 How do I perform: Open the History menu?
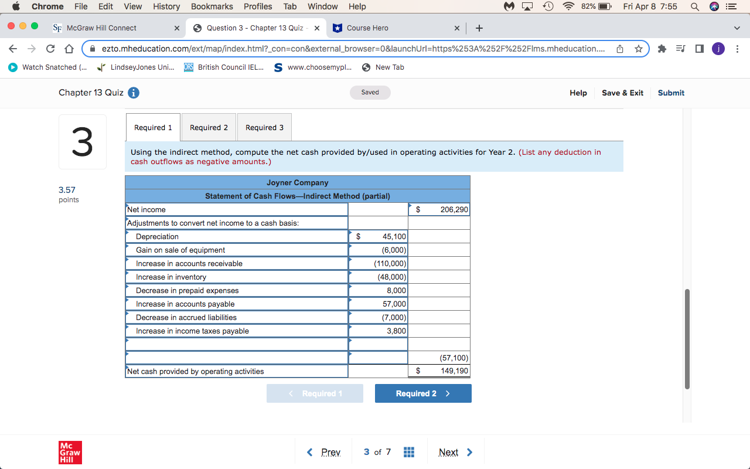[x=166, y=6]
